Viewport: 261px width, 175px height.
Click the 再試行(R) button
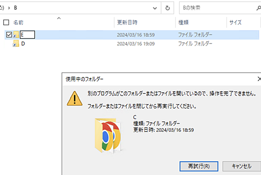(x=199, y=166)
